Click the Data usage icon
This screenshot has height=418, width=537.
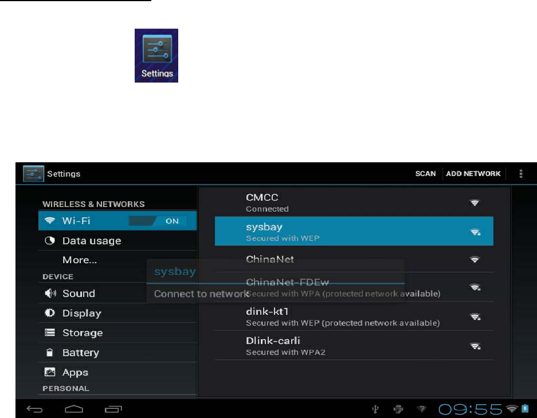50,240
